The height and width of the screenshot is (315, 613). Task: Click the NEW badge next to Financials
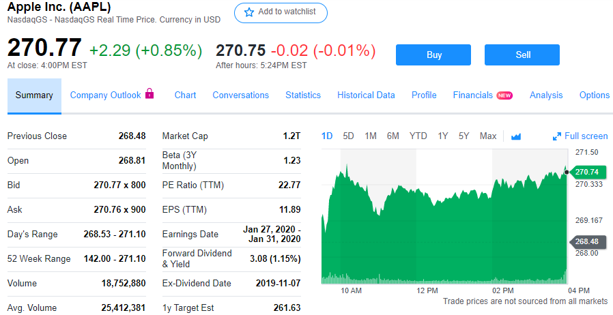pyautogui.click(x=504, y=95)
